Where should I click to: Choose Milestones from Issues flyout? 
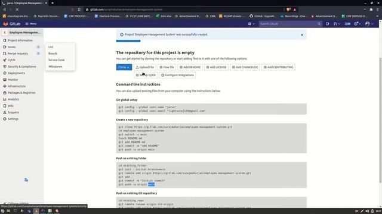point(56,67)
